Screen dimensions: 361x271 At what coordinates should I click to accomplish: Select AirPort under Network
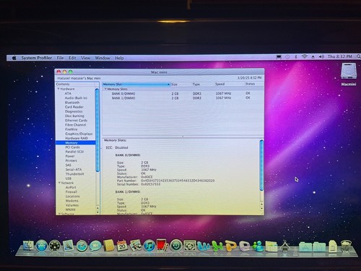(71, 187)
